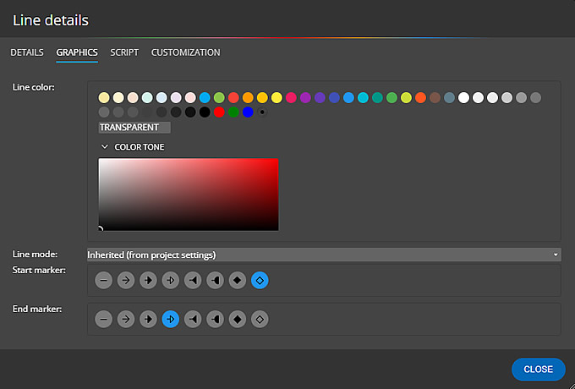Choose hollow triangle arrow as start marker
Screen dimensions: 575x389
pyautogui.click(x=171, y=281)
